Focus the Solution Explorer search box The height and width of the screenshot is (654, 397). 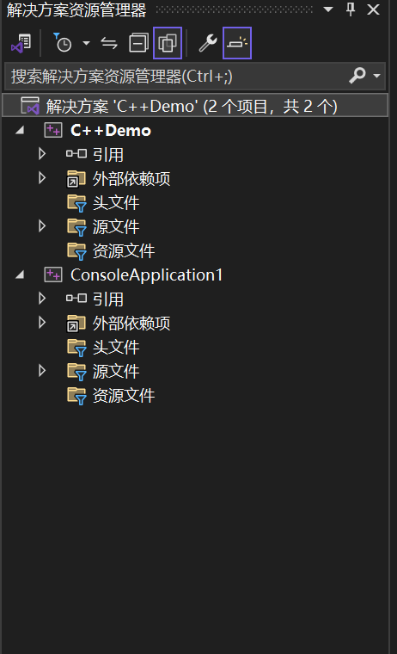click(x=175, y=77)
